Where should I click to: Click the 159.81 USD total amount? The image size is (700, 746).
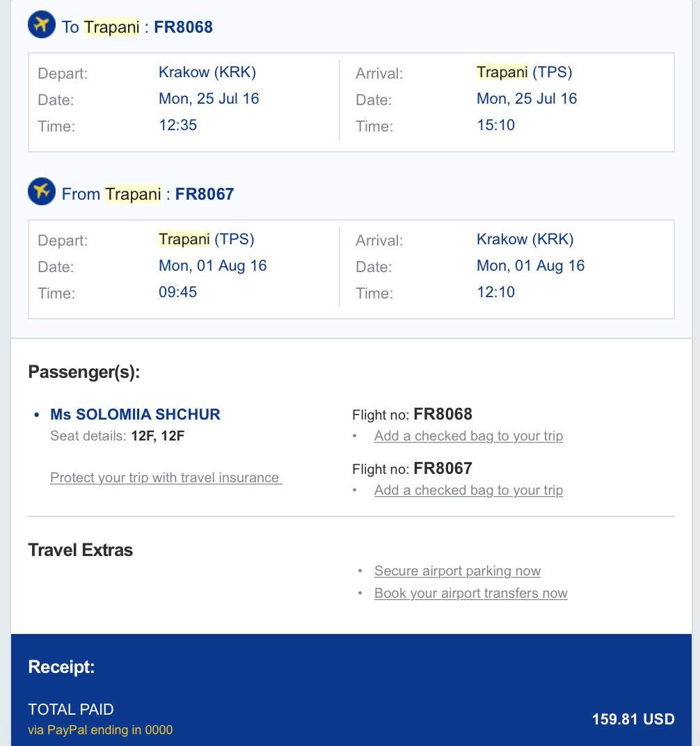(633, 719)
